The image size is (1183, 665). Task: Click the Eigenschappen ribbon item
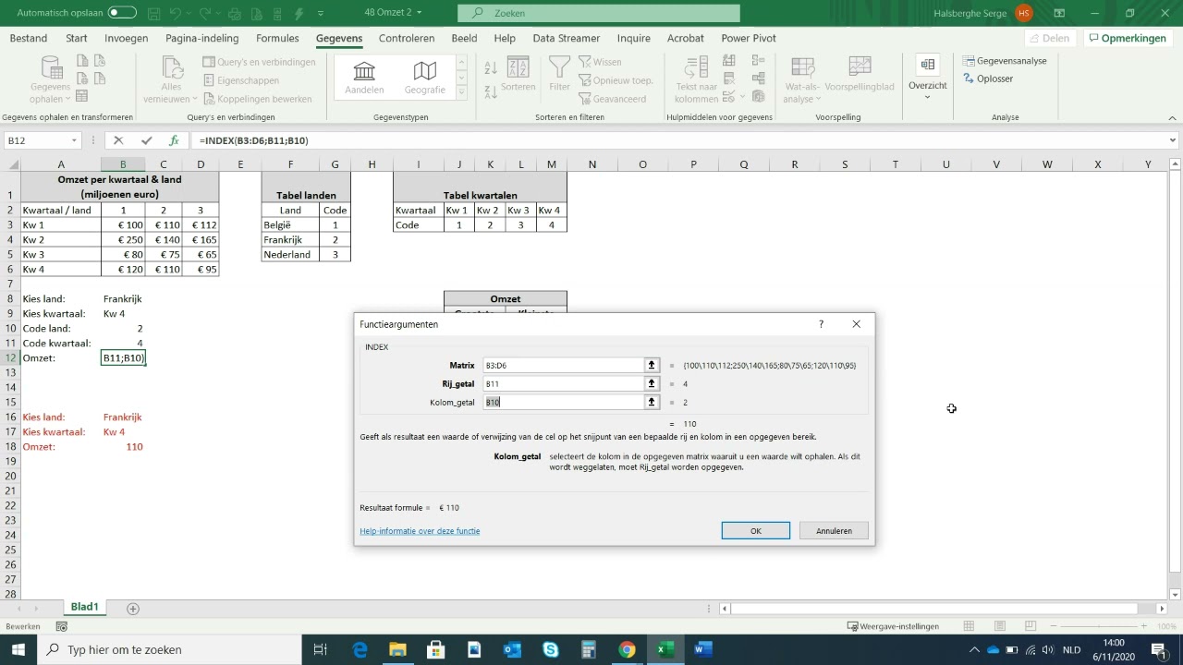(x=240, y=80)
